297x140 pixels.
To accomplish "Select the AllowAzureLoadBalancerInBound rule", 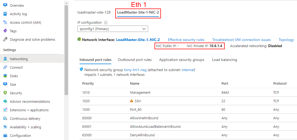I will pos(155,127).
